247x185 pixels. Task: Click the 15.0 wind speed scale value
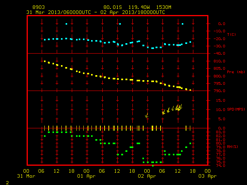coord(220,100)
